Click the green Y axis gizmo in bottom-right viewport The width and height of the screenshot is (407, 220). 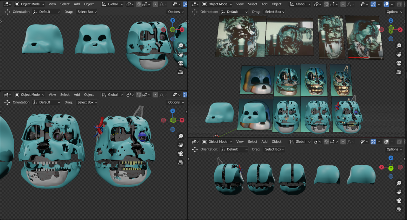click(x=391, y=168)
